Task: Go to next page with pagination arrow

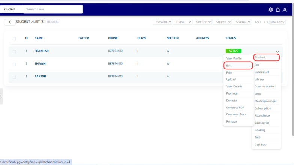Action: coord(267,22)
